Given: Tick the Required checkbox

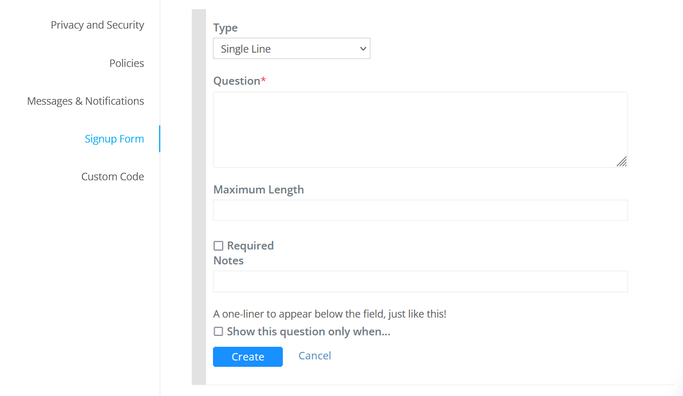Looking at the screenshot, I should [218, 246].
